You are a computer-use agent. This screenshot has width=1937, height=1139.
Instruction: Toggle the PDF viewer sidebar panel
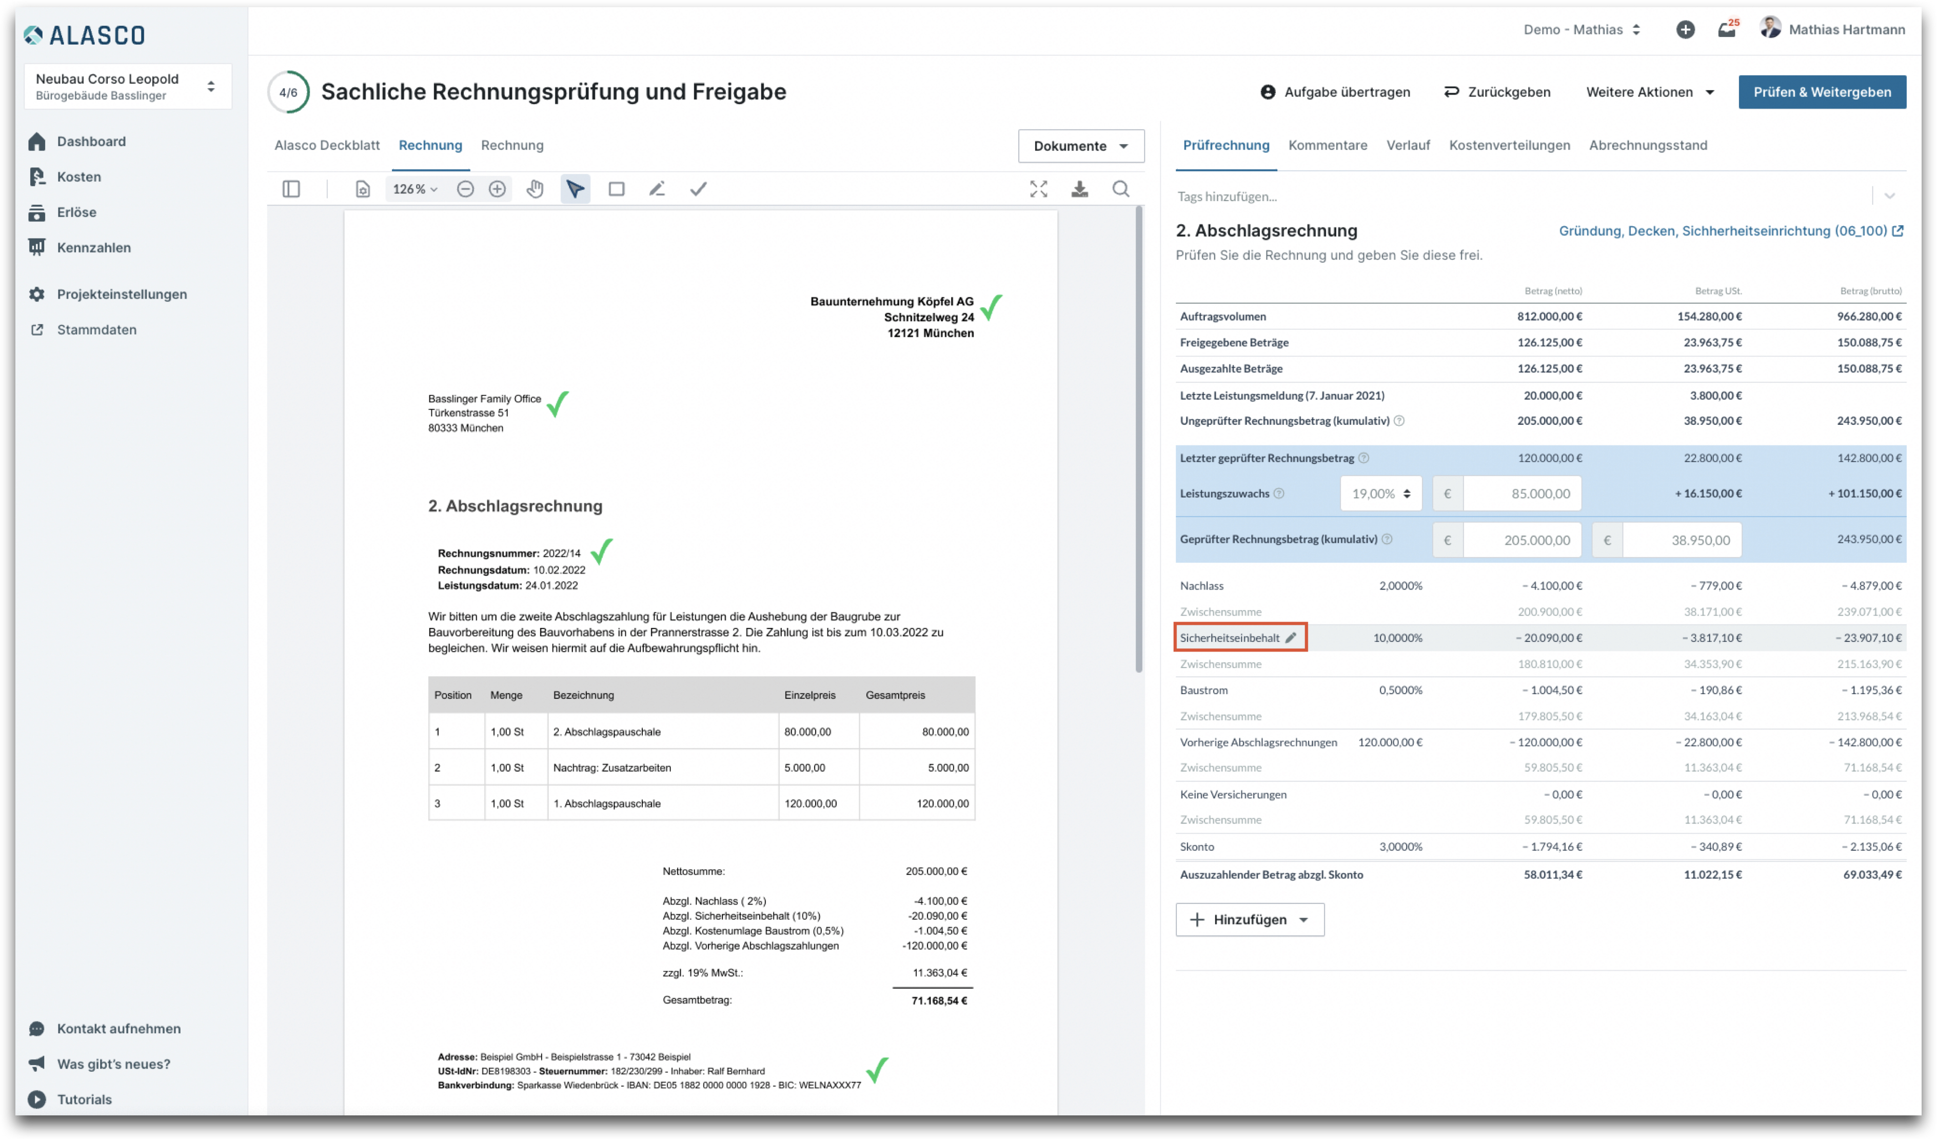point(290,189)
